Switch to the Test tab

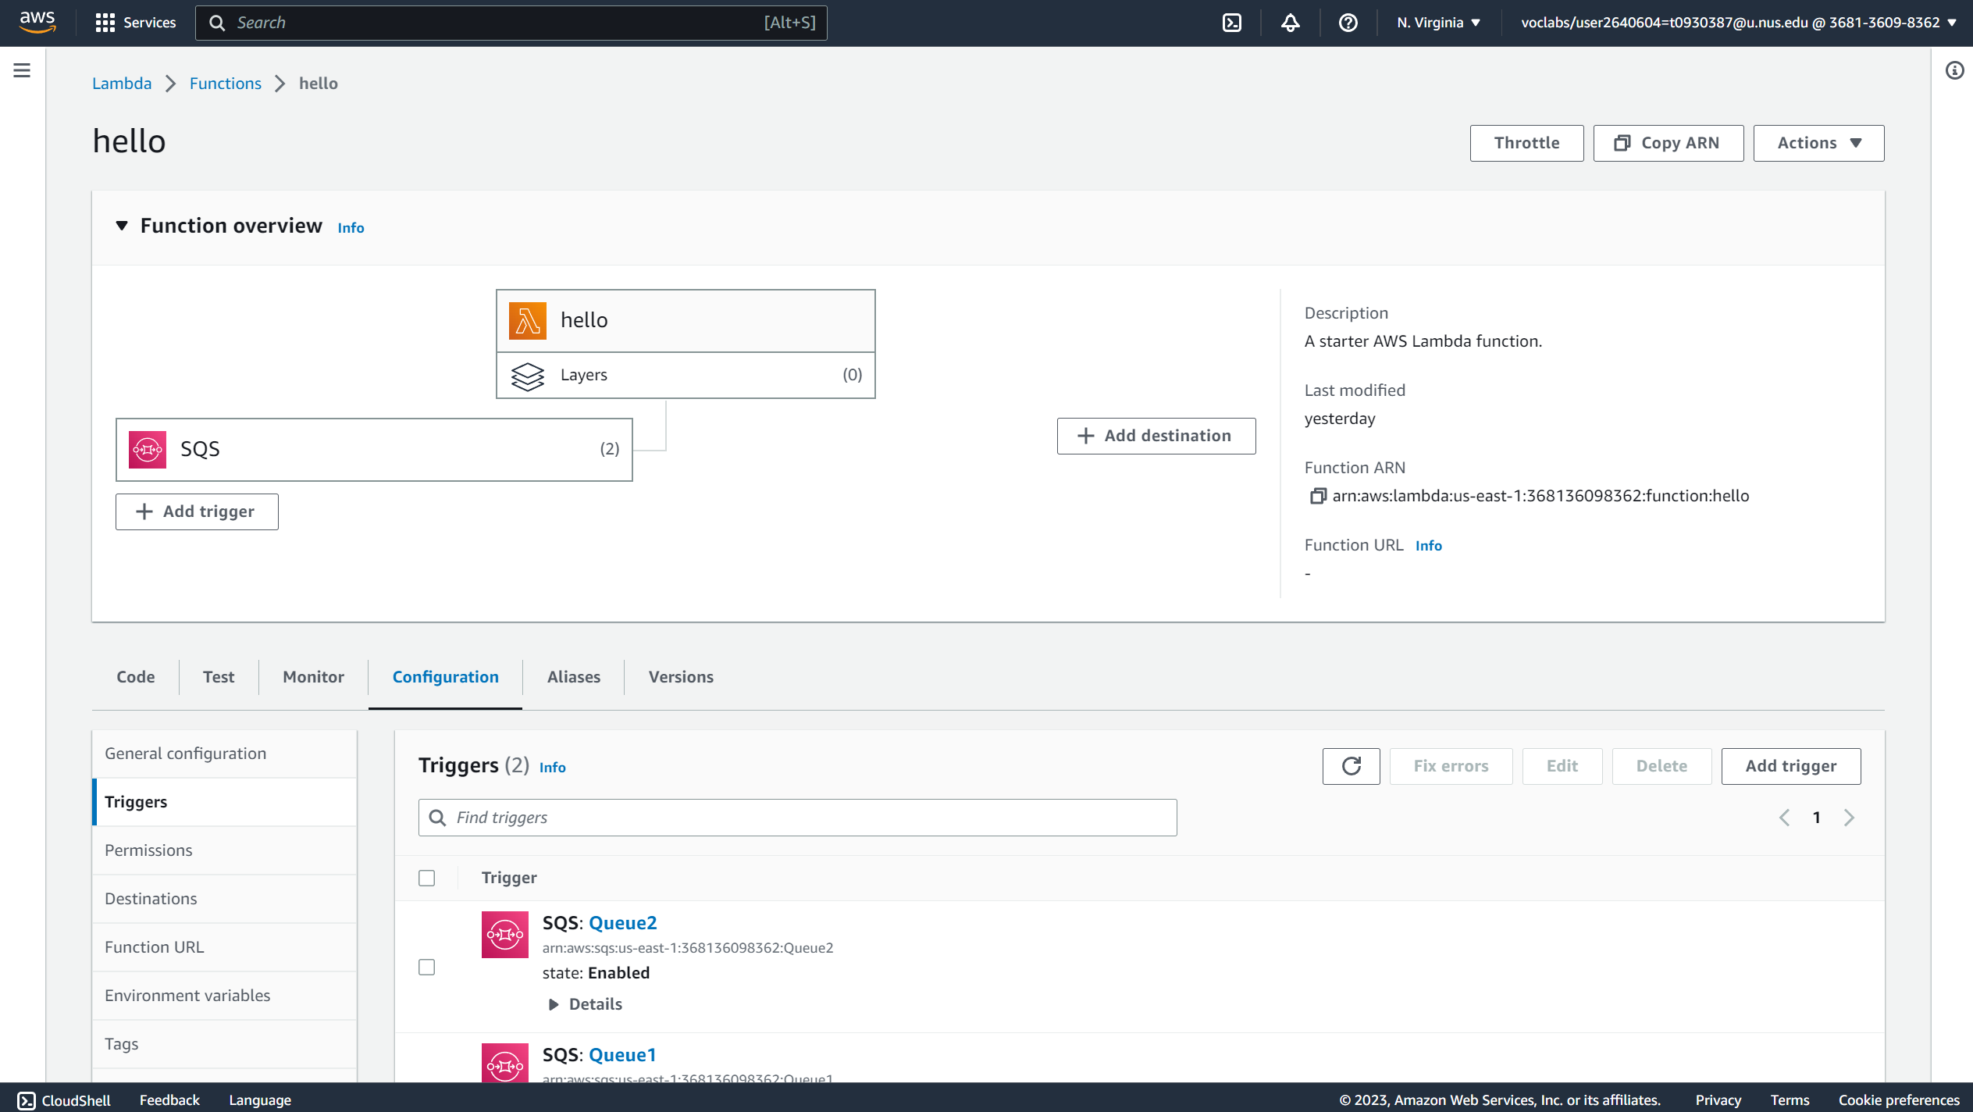(219, 676)
